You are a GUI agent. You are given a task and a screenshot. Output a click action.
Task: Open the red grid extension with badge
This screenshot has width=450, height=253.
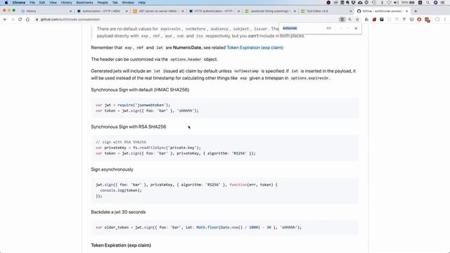(427, 20)
